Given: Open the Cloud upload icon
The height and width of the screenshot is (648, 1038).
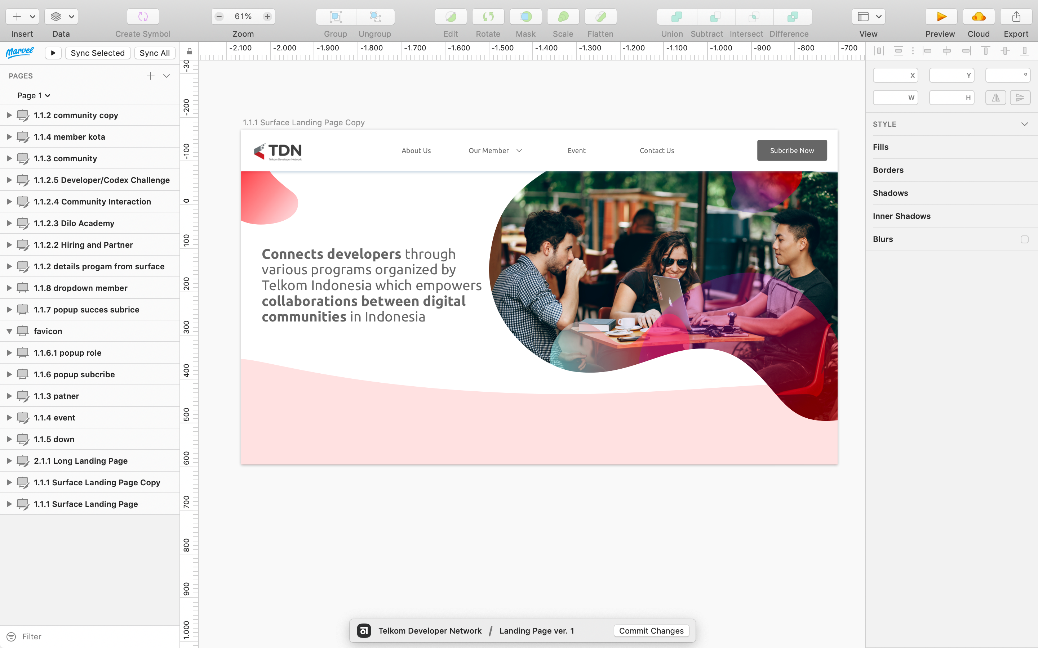Looking at the screenshot, I should tap(979, 17).
